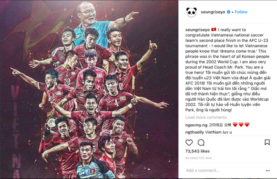Open commenter ngocmy.ng profile
Image resolution: width=277 pixels, height=179 pixels.
tap(196, 125)
